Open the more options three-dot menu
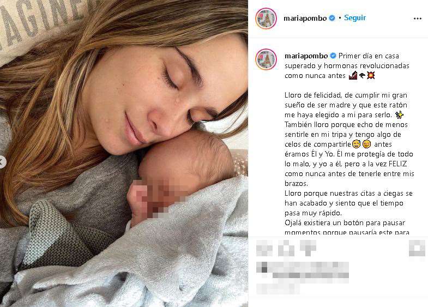This screenshot has width=428, height=307. pyautogui.click(x=417, y=19)
